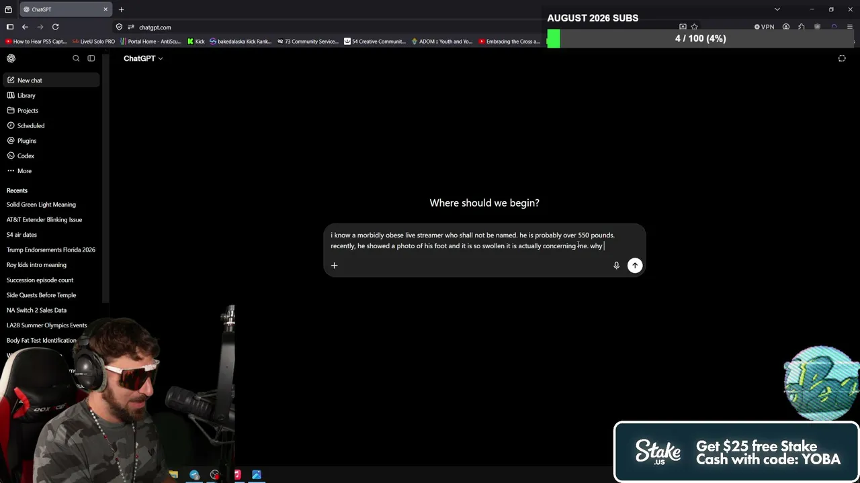The height and width of the screenshot is (483, 860).
Task: Open Library in the sidebar
Action: tap(51, 95)
